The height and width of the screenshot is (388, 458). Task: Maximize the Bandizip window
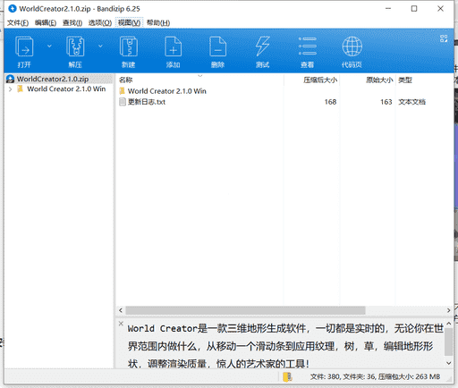(414, 9)
